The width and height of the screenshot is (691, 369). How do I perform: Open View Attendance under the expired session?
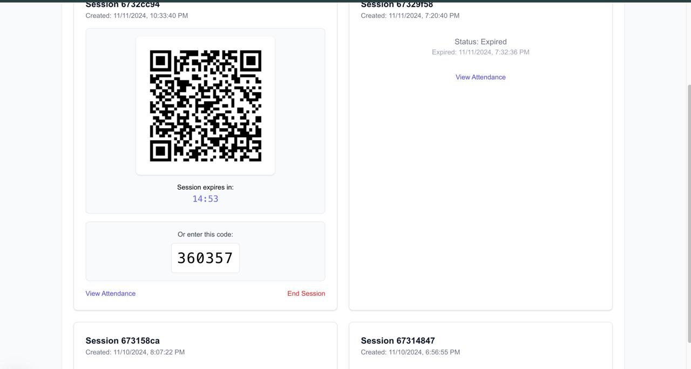(x=480, y=77)
